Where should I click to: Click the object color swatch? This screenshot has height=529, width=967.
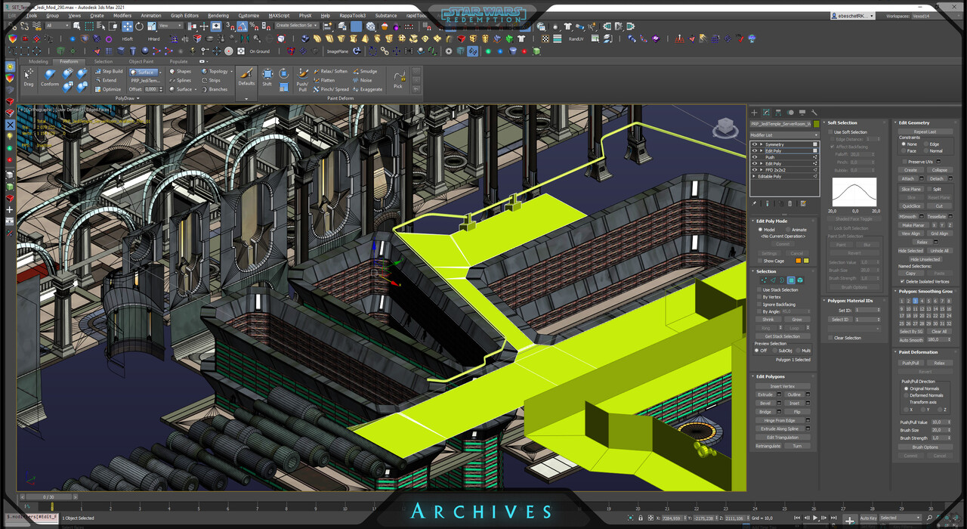[816, 123]
